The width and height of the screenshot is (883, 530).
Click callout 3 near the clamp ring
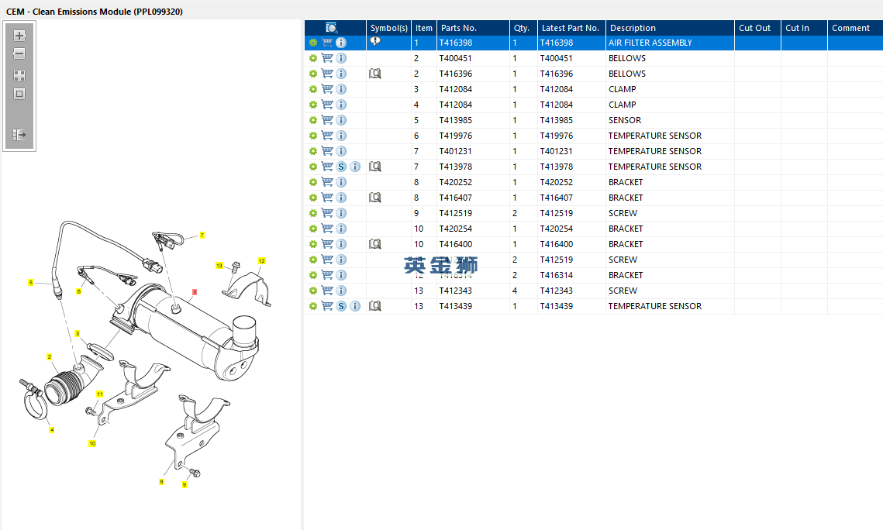(78, 334)
